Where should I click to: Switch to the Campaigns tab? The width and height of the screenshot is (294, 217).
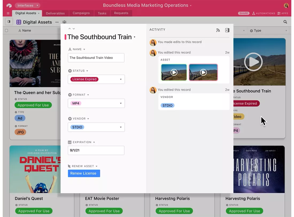tap(81, 13)
